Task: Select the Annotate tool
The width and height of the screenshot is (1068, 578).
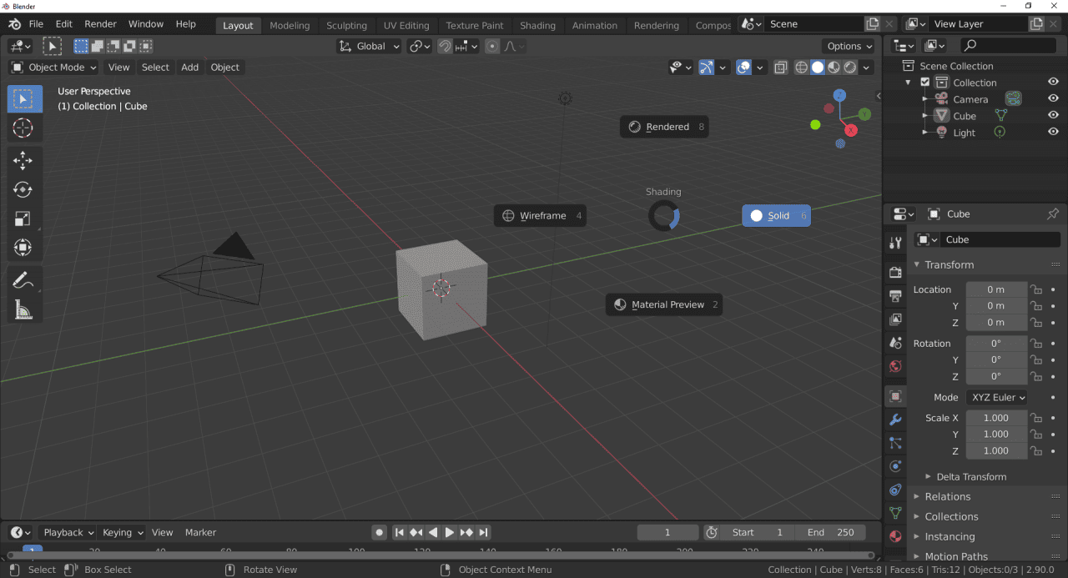Action: pyautogui.click(x=24, y=279)
